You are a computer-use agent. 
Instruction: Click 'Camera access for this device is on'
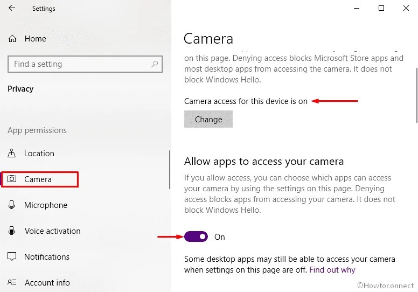click(x=246, y=101)
